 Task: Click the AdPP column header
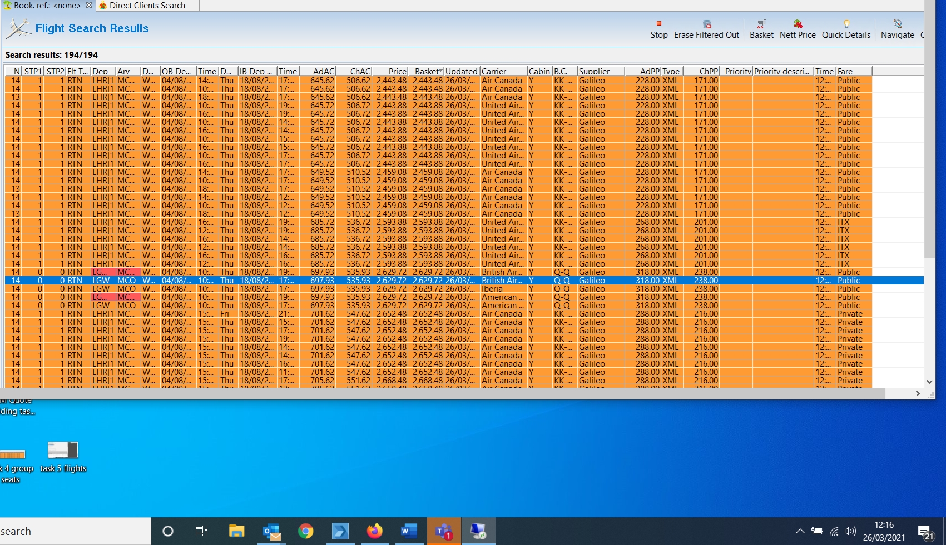(x=643, y=71)
